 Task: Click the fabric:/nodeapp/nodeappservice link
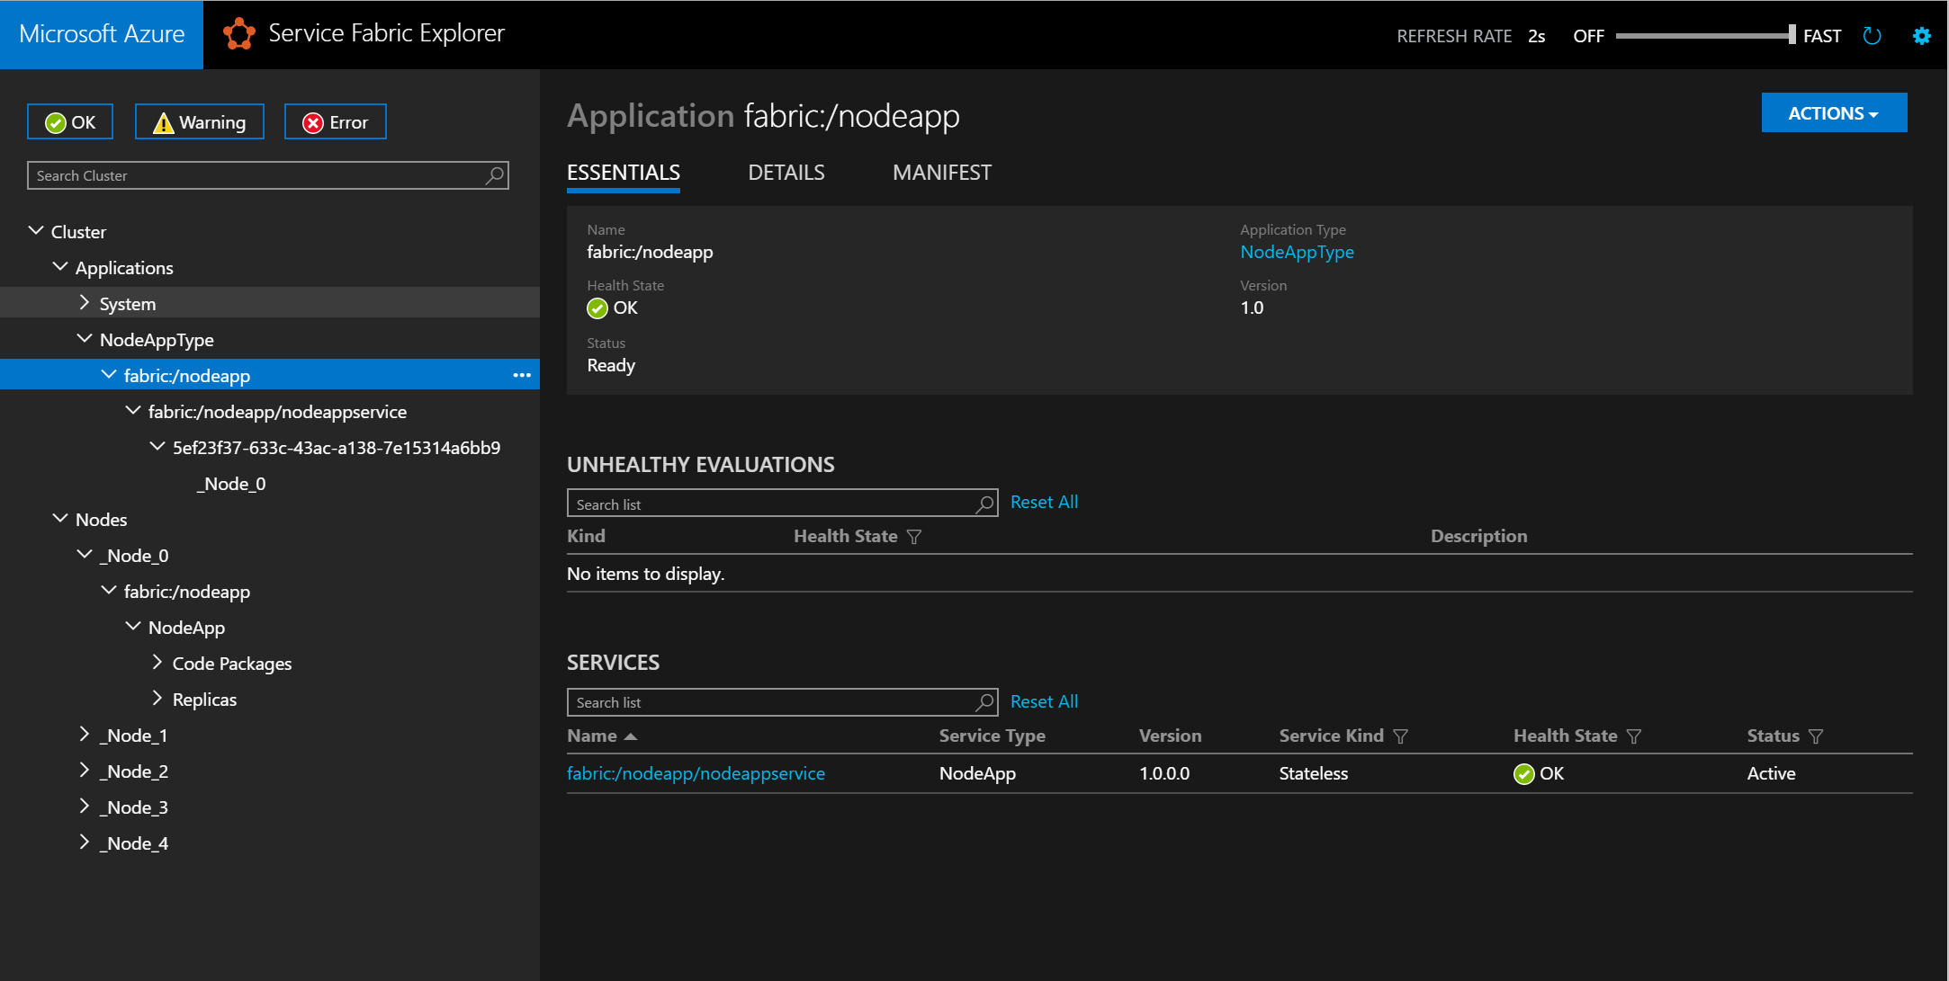696,772
